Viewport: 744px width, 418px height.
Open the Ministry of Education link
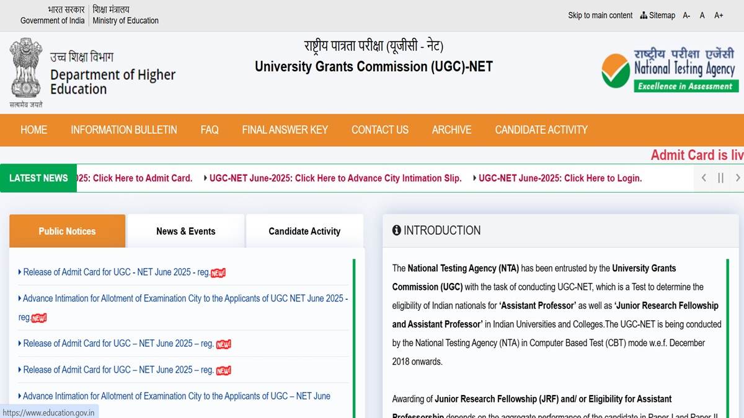126,15
